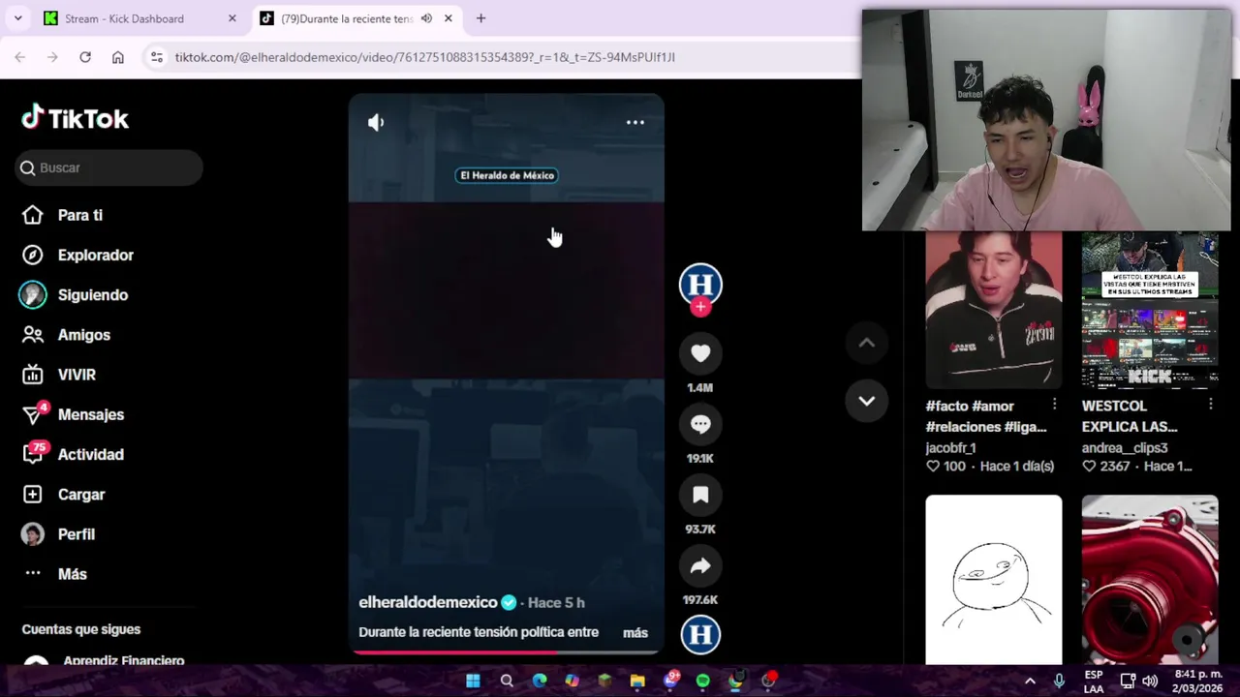This screenshot has height=697, width=1240.
Task: Open the system volume tray icon
Action: (x=1150, y=681)
